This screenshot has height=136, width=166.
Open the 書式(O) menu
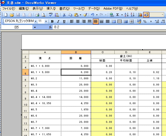64,9
